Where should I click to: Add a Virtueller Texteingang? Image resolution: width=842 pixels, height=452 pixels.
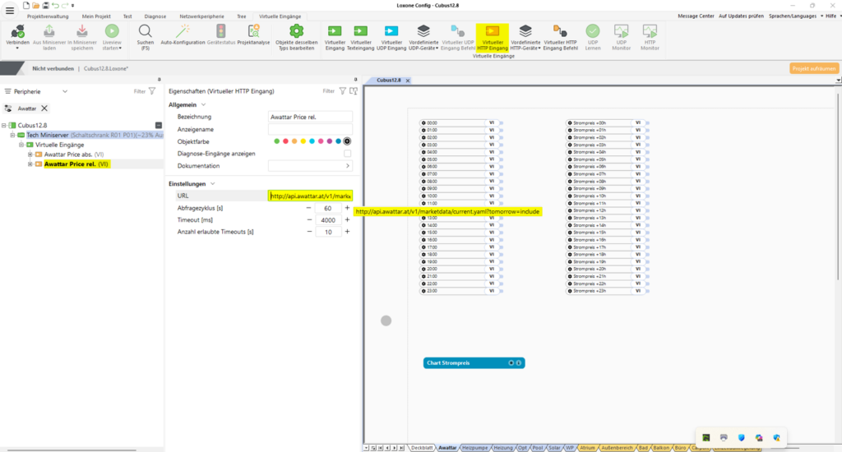[x=360, y=31]
